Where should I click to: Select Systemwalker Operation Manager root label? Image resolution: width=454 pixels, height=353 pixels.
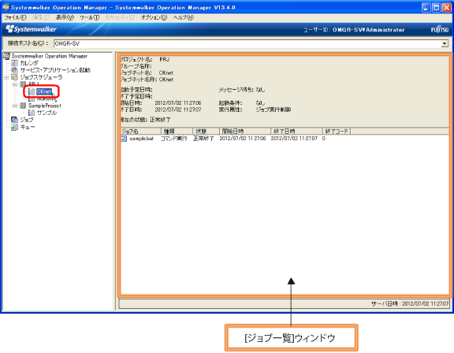49,56
